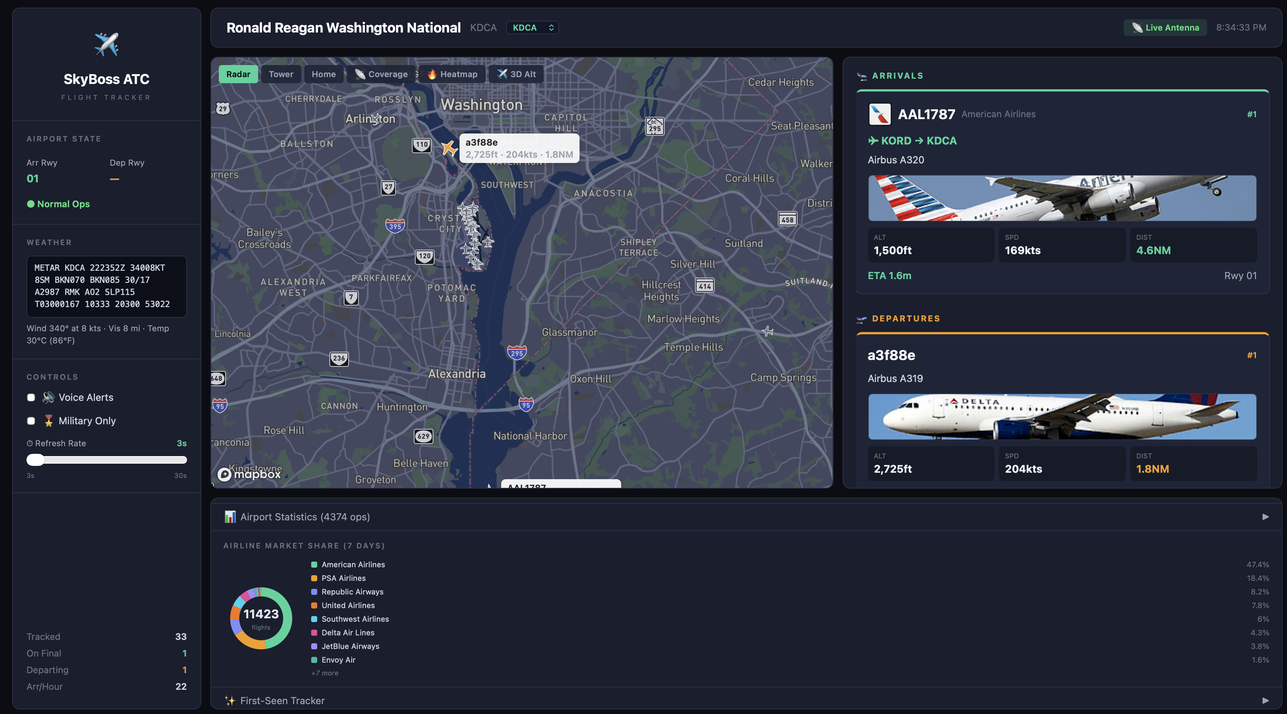
Task: Click the American Airlines A320 photo
Action: coord(1062,198)
